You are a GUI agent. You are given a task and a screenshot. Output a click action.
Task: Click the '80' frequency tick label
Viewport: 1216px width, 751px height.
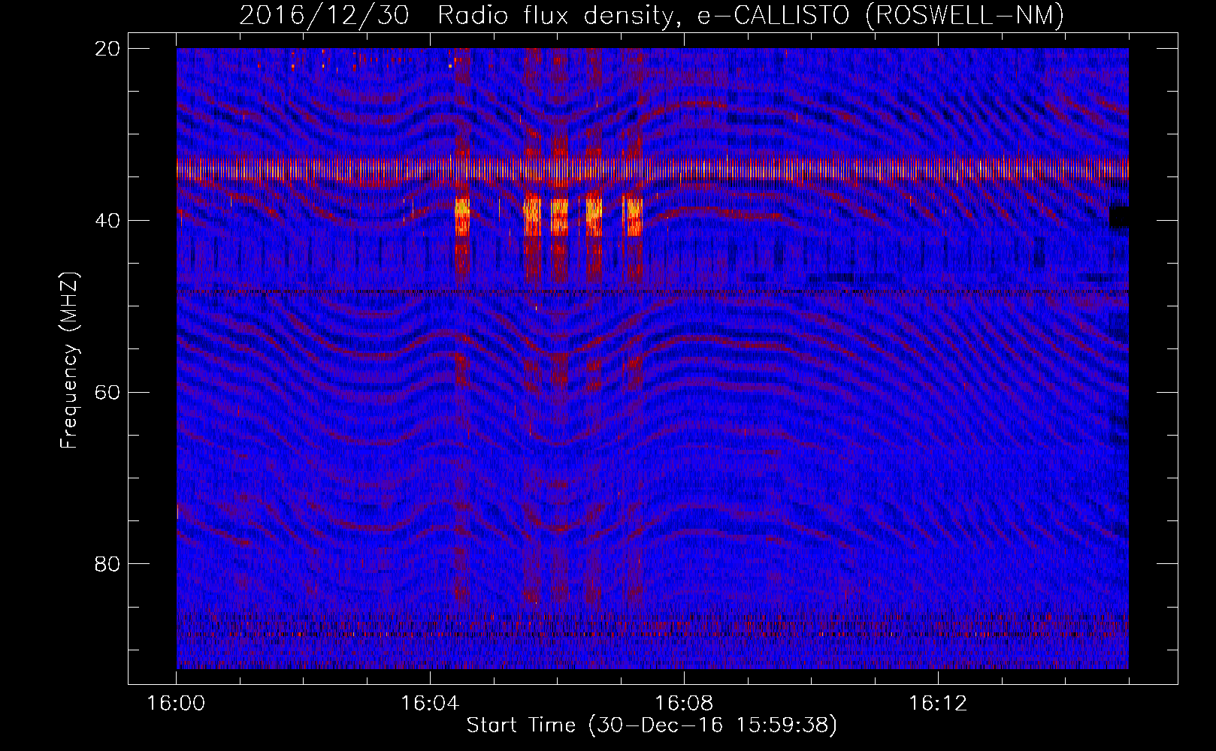[108, 564]
